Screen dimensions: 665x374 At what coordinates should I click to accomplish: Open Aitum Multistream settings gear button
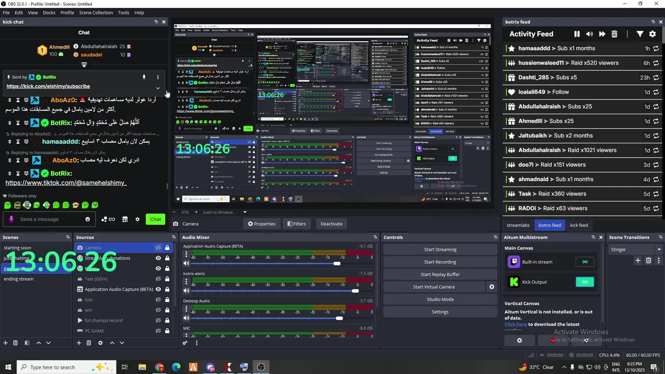click(x=519, y=340)
